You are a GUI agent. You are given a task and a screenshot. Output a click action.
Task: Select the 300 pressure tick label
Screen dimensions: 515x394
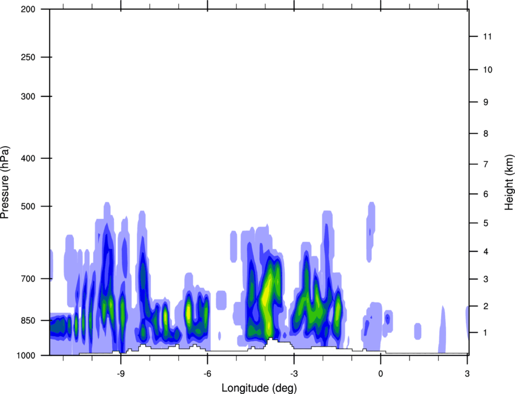click(x=28, y=96)
